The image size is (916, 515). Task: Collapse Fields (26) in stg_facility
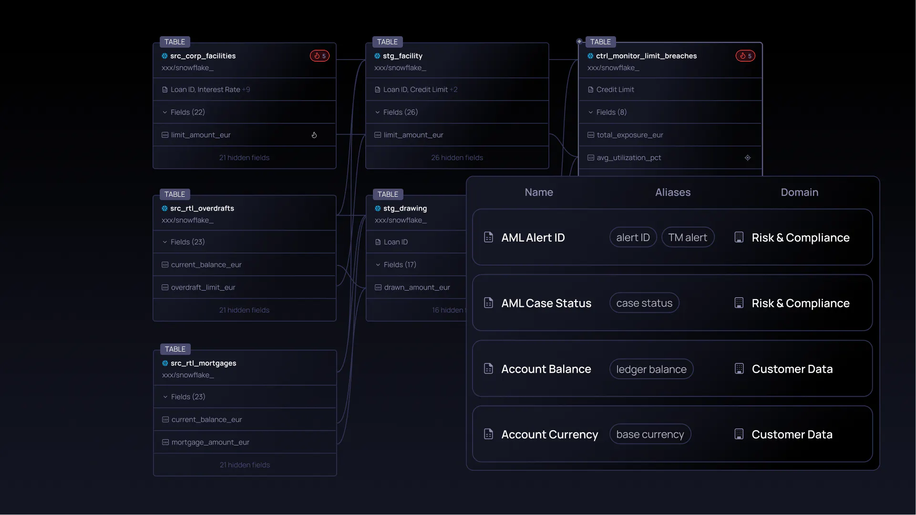tap(378, 112)
